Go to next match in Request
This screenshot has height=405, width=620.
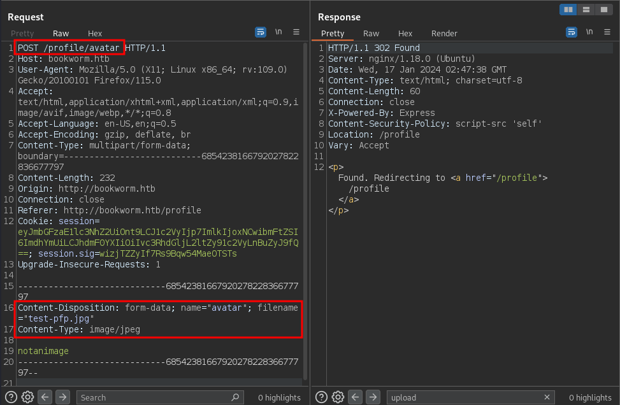pos(62,397)
